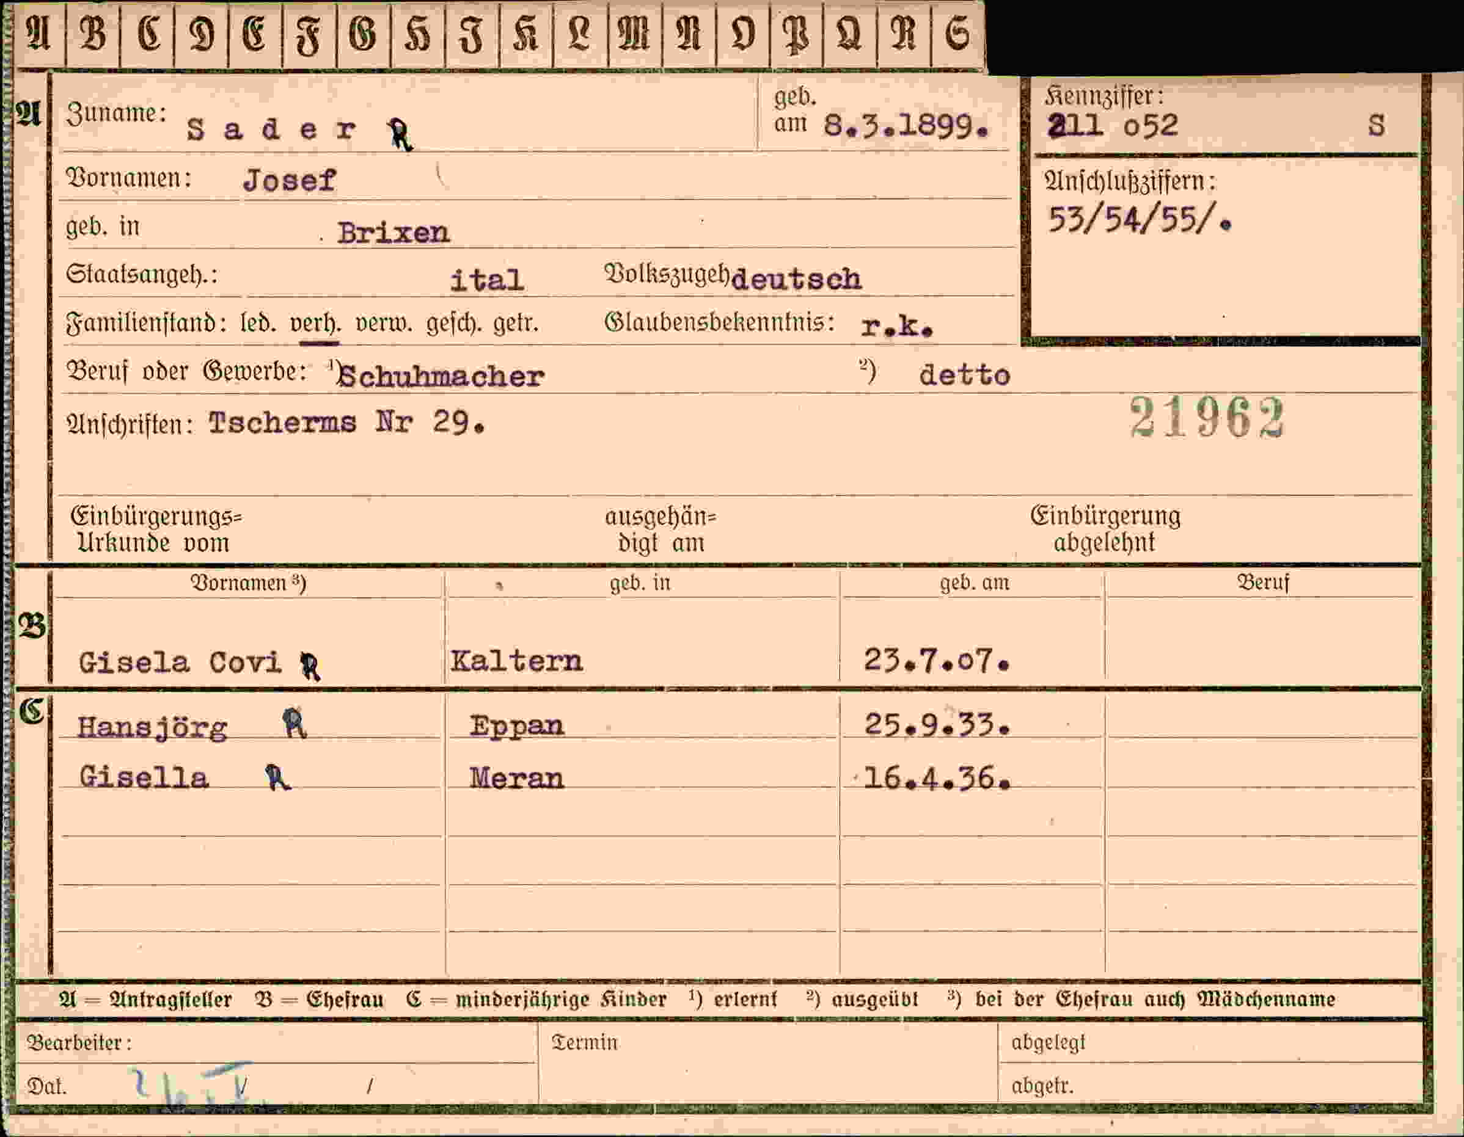Viewport: 1464px width, 1137px height.
Task: Click the occupation 'Schuhmacher'
Action: tap(441, 377)
